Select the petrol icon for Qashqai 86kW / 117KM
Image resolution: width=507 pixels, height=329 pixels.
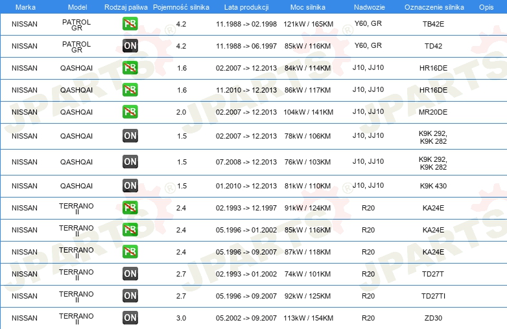(130, 89)
